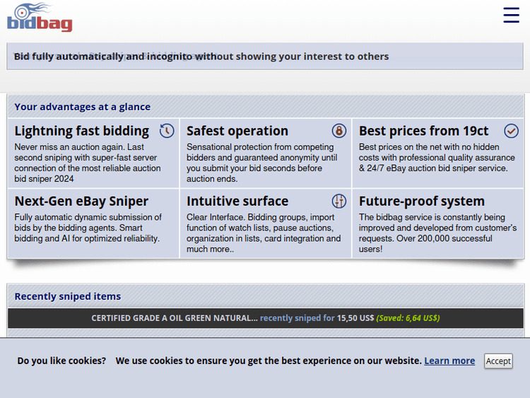Click the padlock icon beside Safest operation
This screenshot has height=398, width=530.
coord(339,131)
